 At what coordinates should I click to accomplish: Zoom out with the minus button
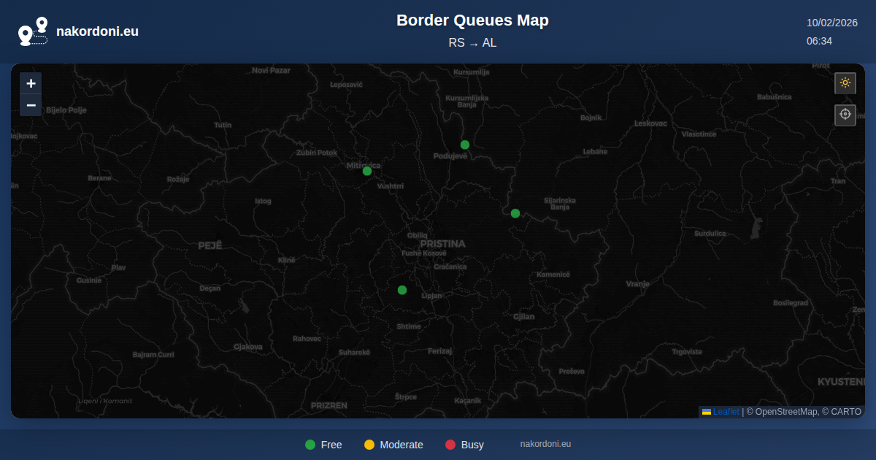tap(31, 105)
